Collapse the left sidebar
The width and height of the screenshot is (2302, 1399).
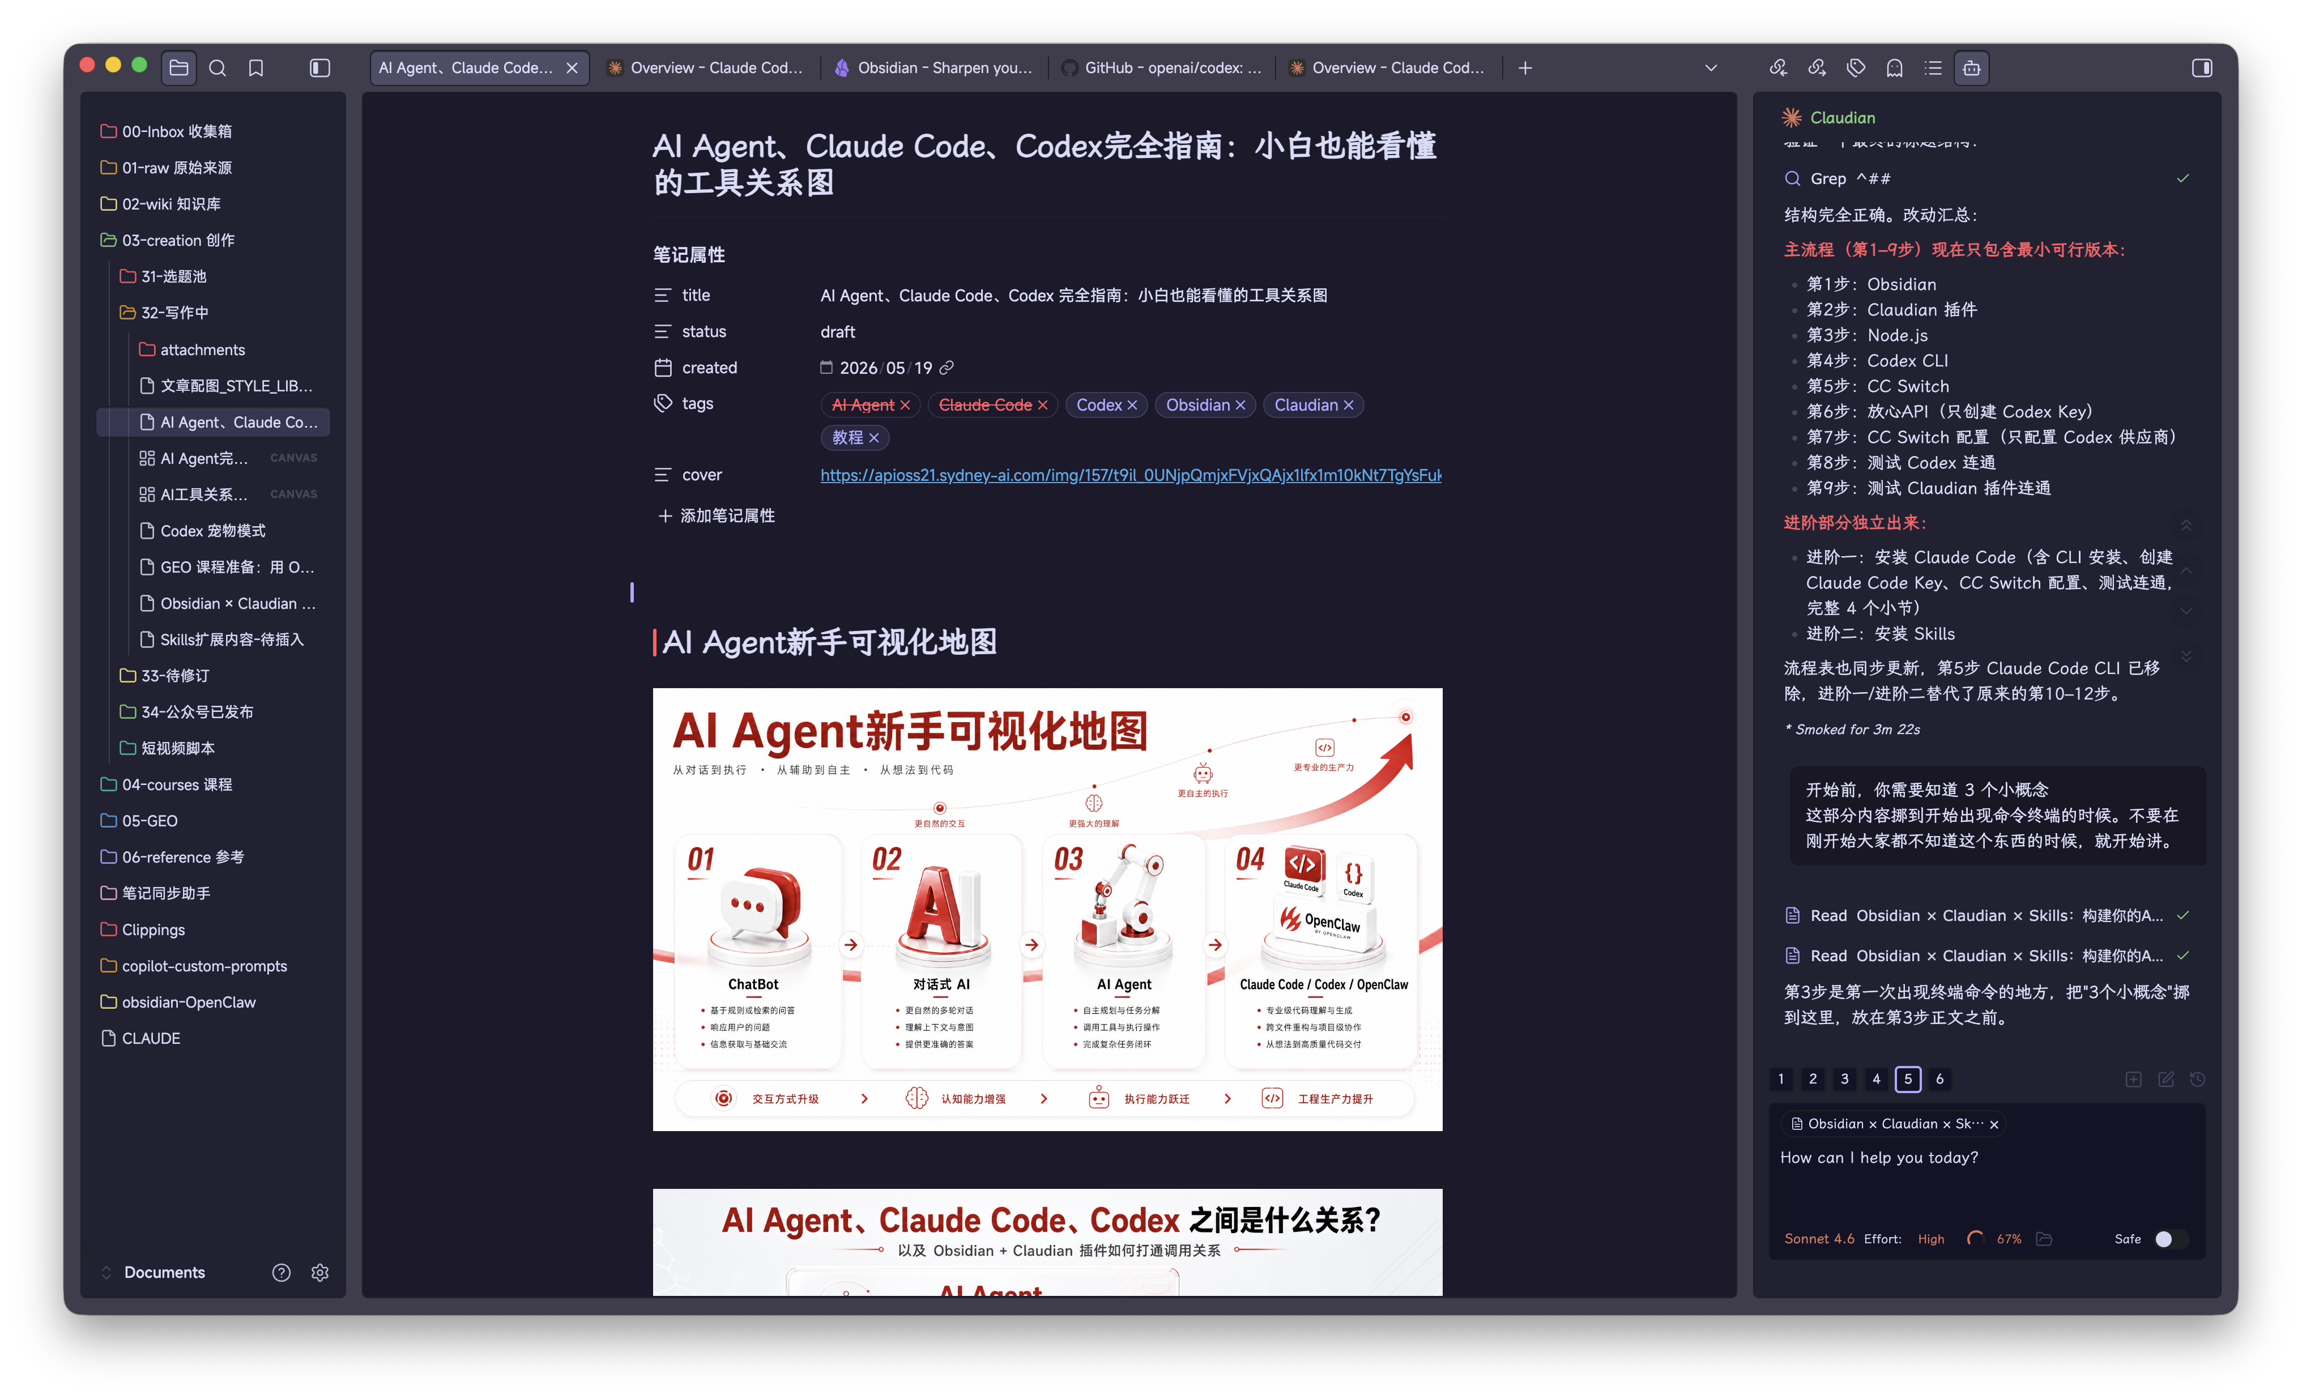pyautogui.click(x=319, y=67)
